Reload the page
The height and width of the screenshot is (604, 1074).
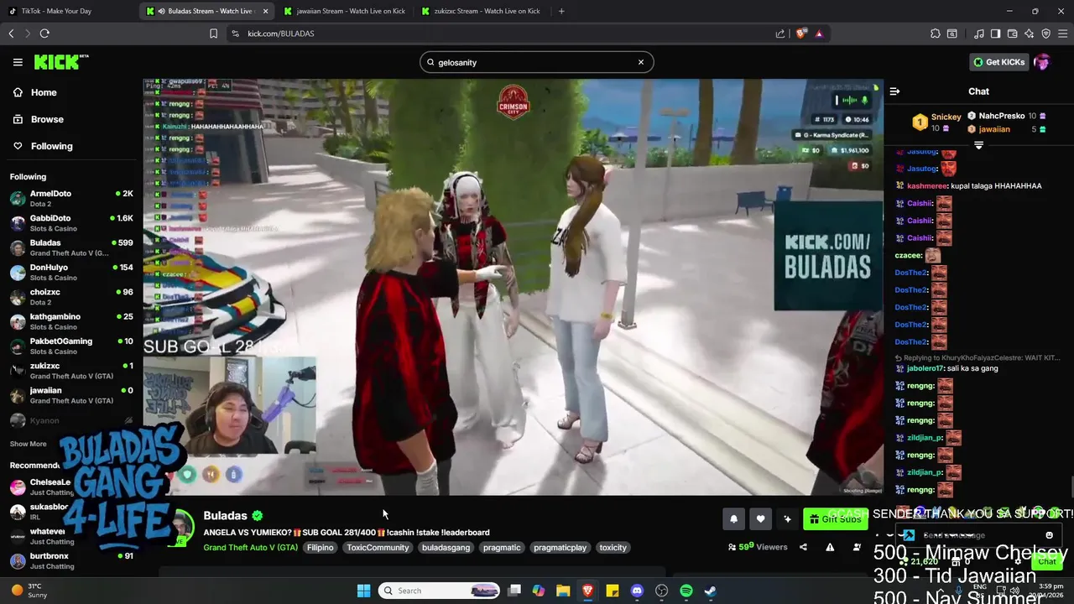(x=44, y=34)
